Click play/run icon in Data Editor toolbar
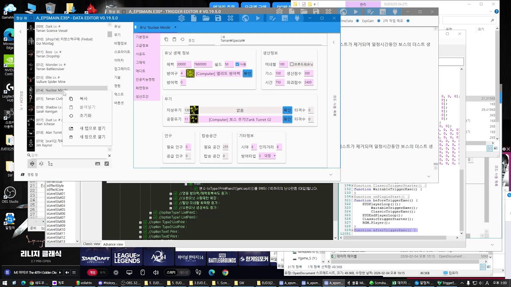Image resolution: width=511 pixels, height=287 pixels. 258,18
